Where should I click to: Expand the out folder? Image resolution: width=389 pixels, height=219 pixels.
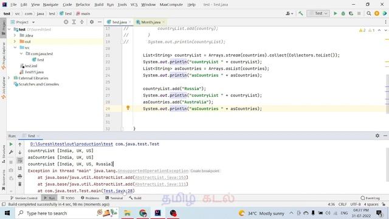(x=15, y=41)
